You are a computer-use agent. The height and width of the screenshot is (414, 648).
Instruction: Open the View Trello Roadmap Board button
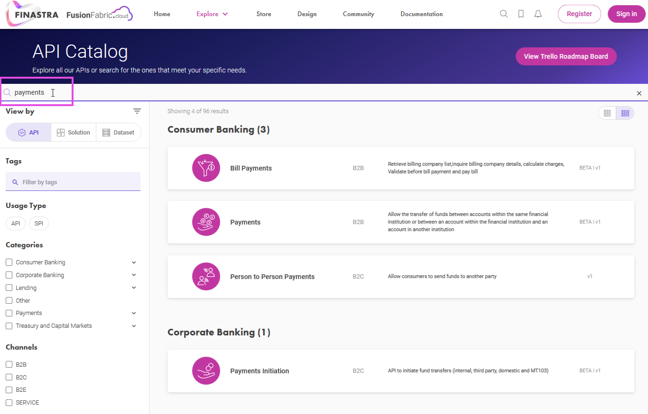[566, 56]
